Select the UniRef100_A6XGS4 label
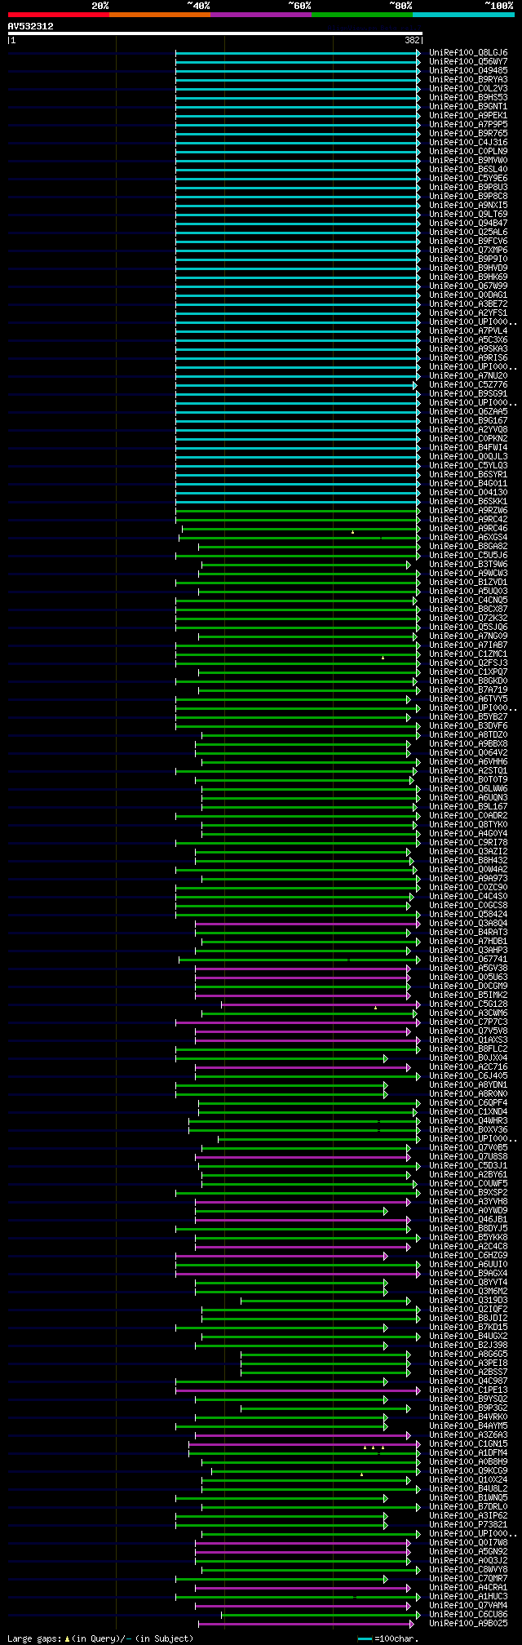Screen dimensions: 522x1645 tap(468, 537)
